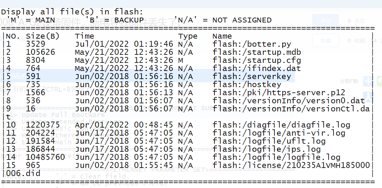Click the blue plus share icon
Viewport: 382px width, 188px height.
(368, 81)
